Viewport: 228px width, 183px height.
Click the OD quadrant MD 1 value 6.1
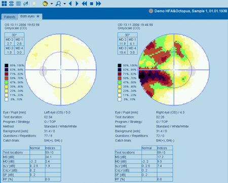point(132,43)
